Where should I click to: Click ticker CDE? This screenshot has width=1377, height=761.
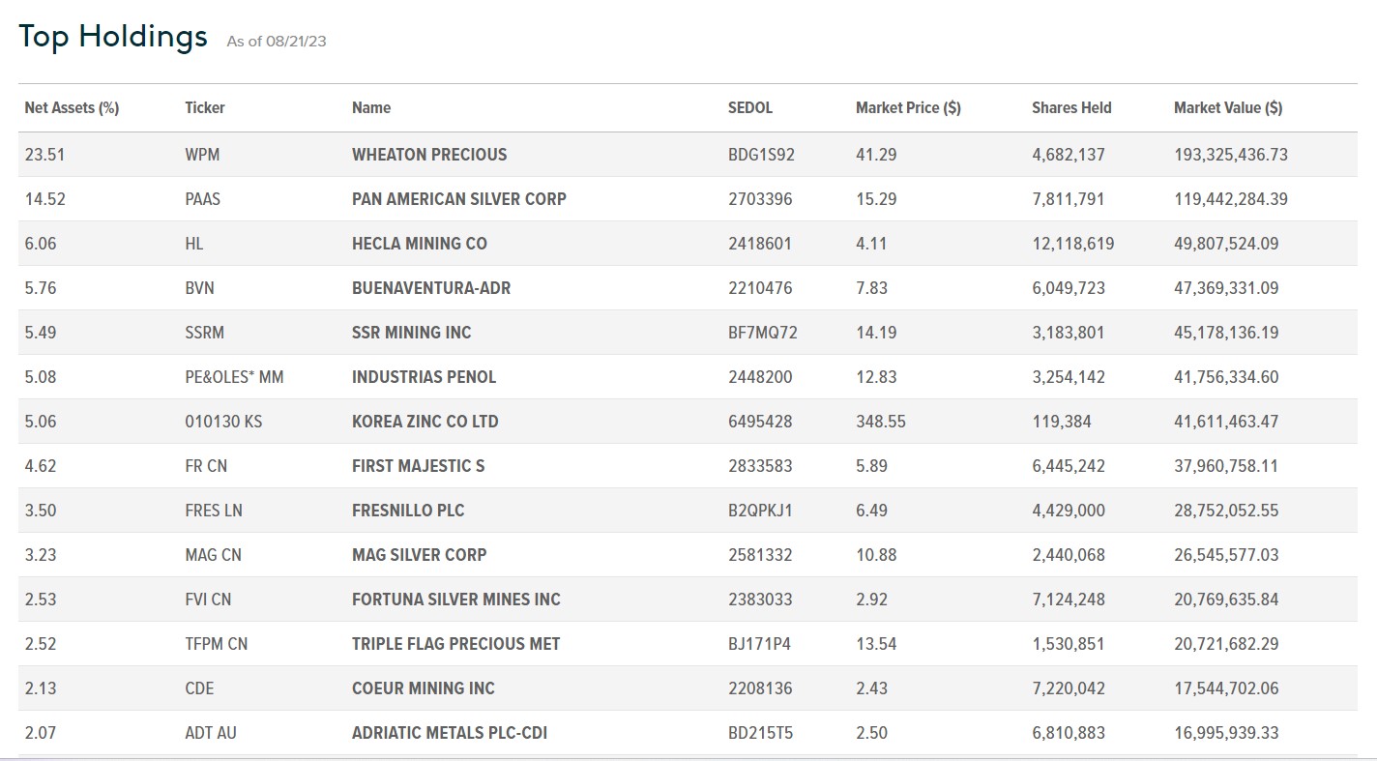[x=199, y=688]
